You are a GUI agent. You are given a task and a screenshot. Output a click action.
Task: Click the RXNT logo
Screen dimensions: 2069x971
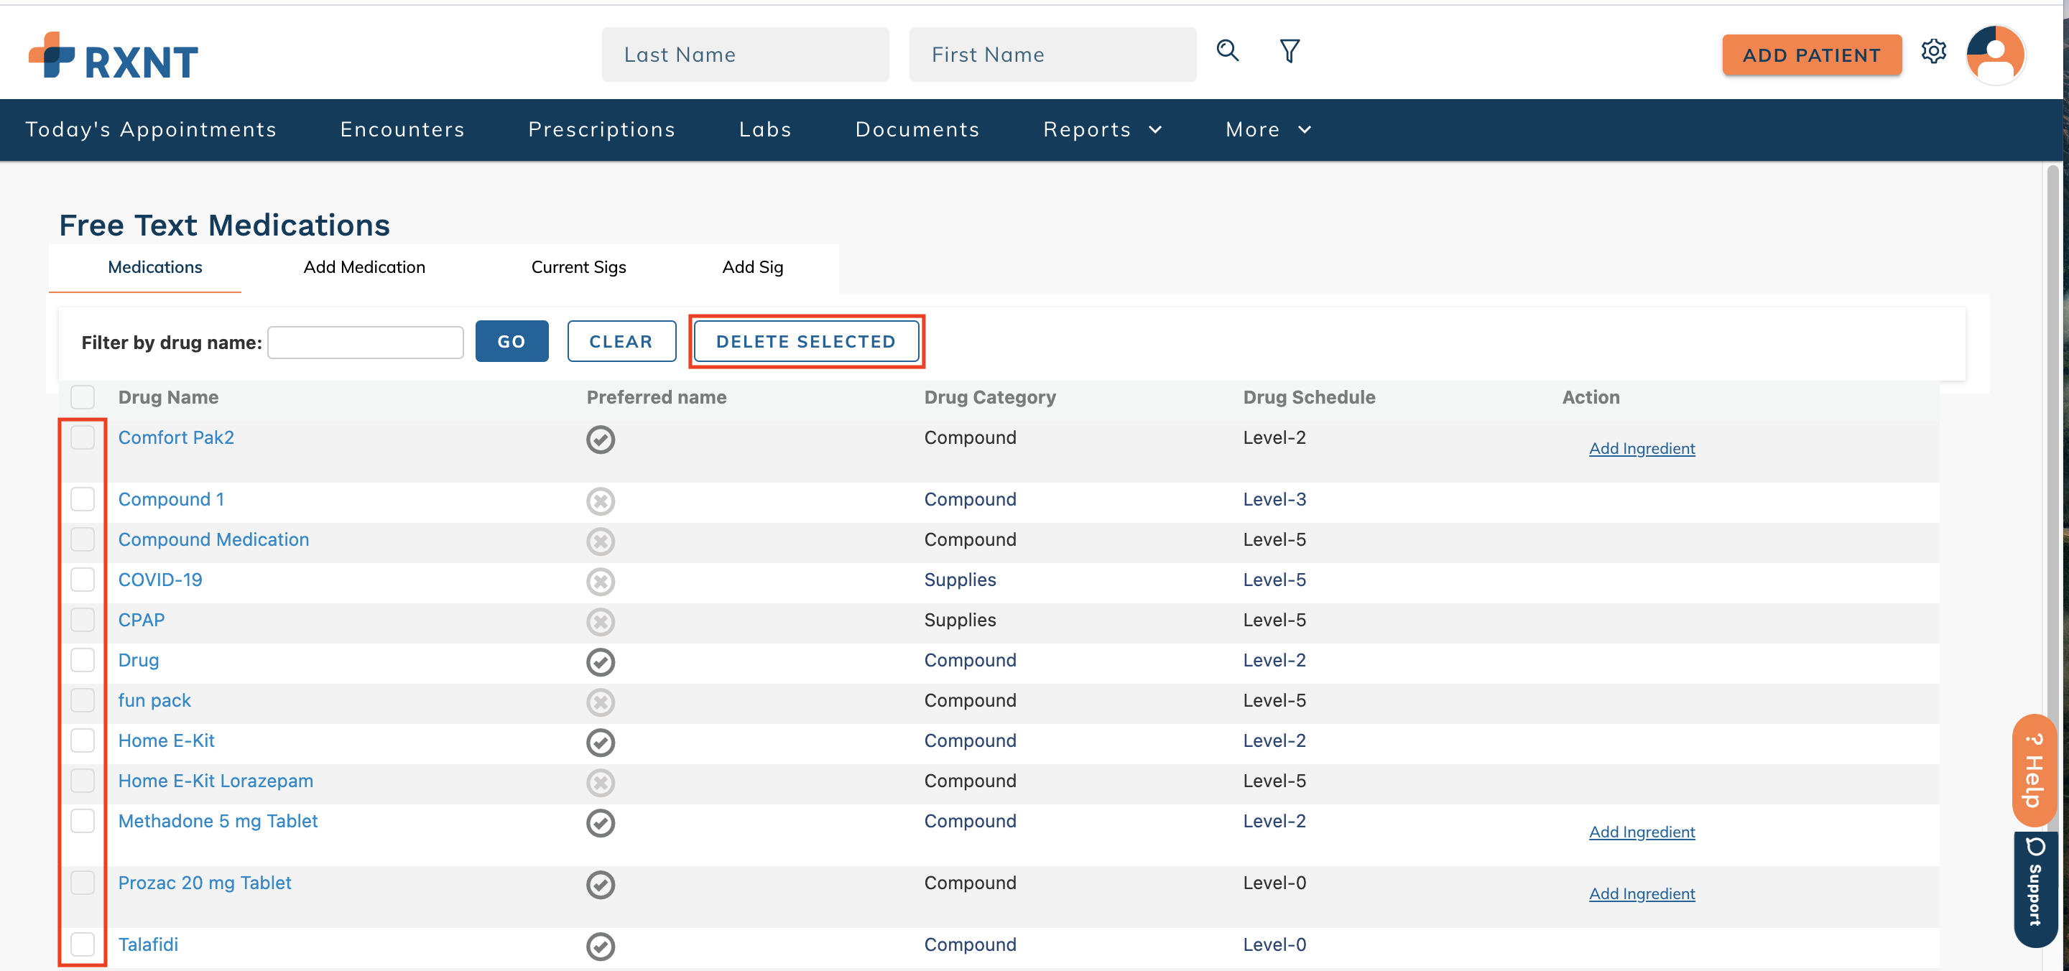(x=114, y=55)
